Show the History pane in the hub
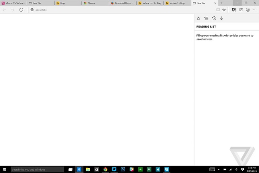 pyautogui.click(x=214, y=18)
